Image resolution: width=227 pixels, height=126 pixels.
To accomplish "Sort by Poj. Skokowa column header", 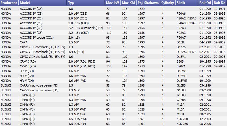I will [148, 3].
